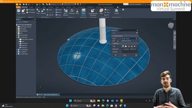Select the fifth finish type icon

135,46
